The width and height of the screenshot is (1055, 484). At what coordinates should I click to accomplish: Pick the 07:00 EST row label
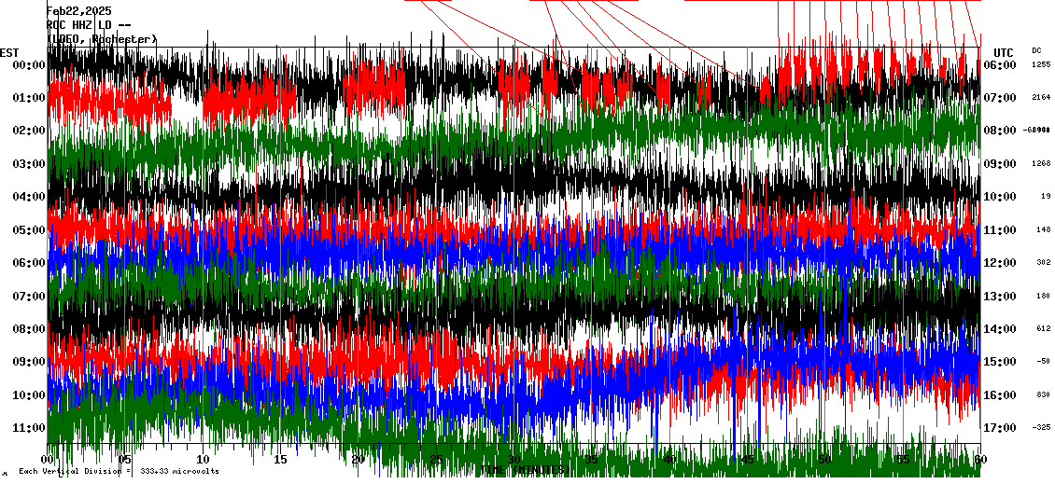[28, 297]
